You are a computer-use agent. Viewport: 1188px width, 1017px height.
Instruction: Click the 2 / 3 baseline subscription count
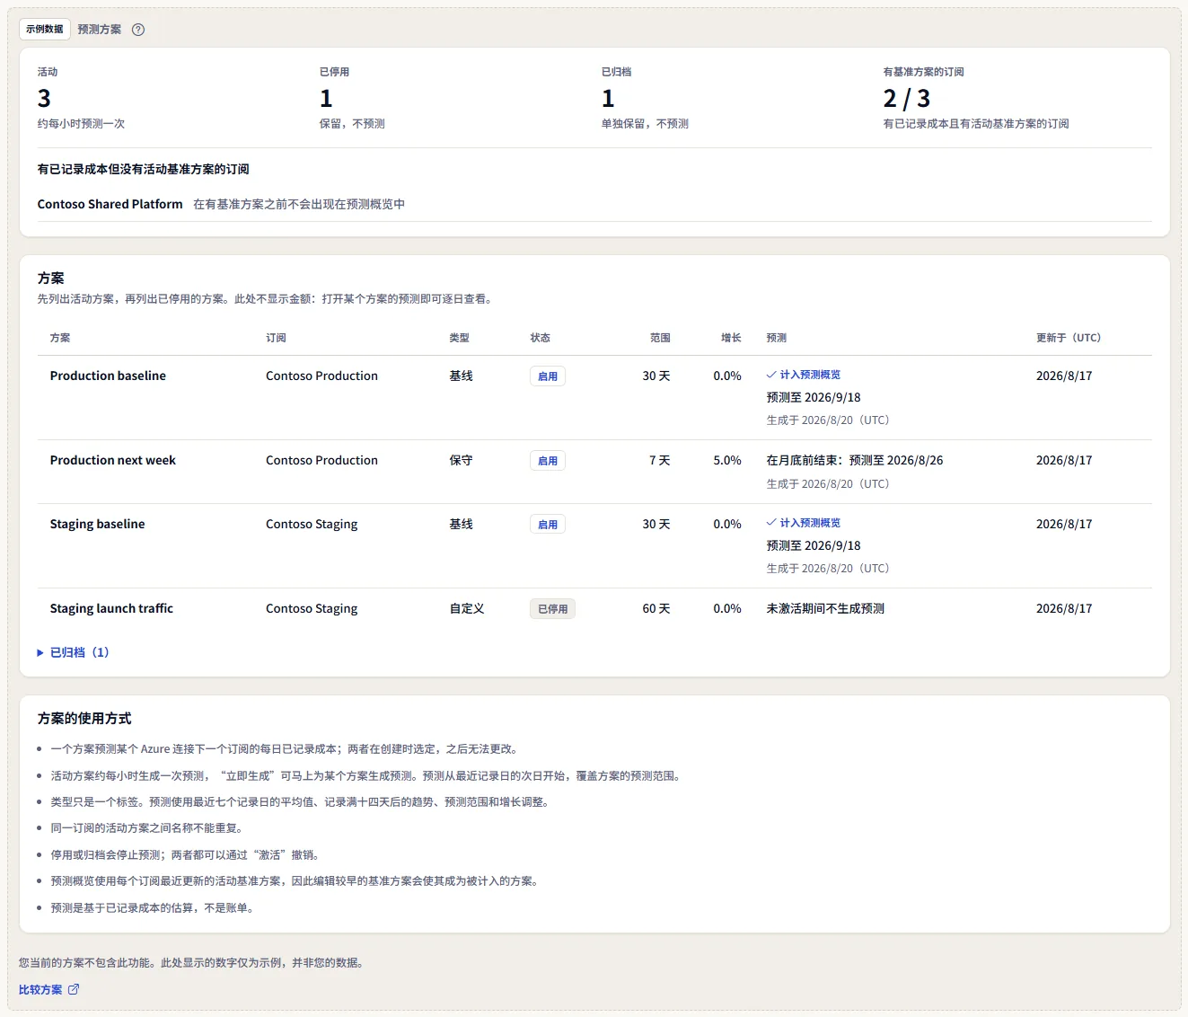[907, 98]
